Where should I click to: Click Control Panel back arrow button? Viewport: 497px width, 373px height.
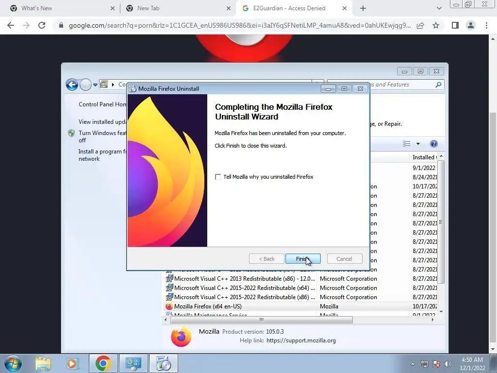[72, 85]
